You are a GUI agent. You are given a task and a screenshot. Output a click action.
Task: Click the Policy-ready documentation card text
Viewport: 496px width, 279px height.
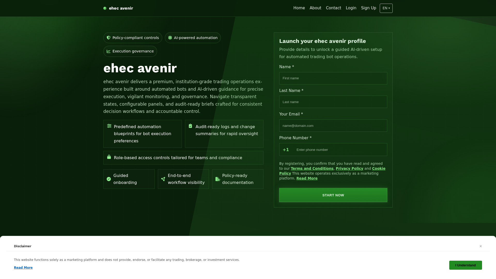238,179
